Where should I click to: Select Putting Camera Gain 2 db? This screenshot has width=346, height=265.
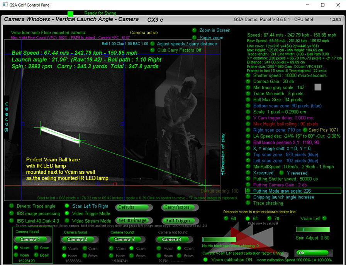pyautogui.click(x=248, y=184)
